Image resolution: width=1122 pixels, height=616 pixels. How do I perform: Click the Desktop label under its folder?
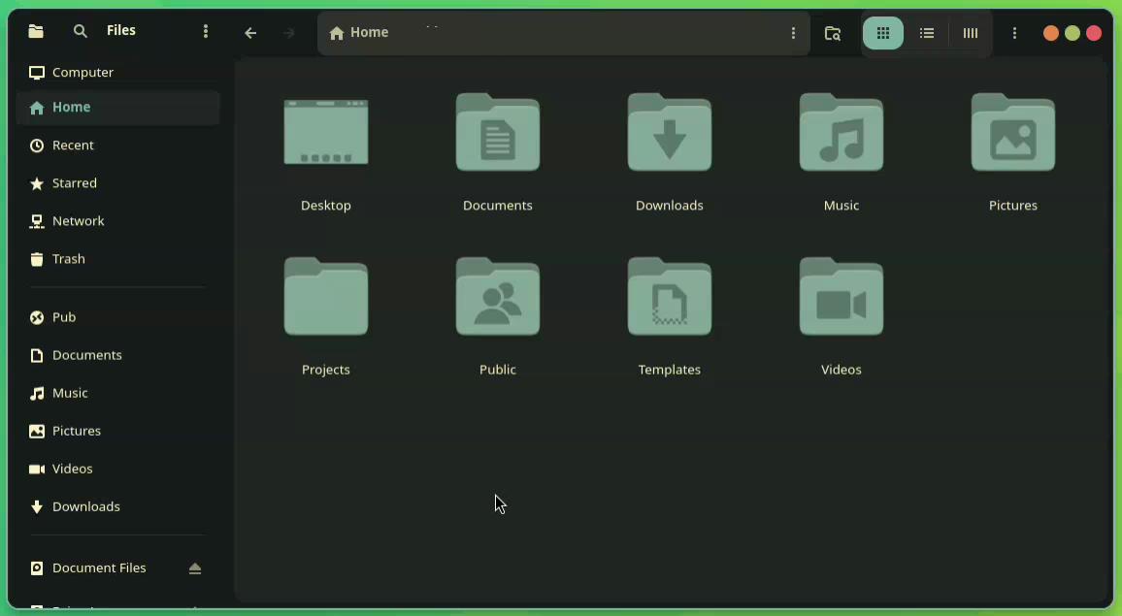325,206
